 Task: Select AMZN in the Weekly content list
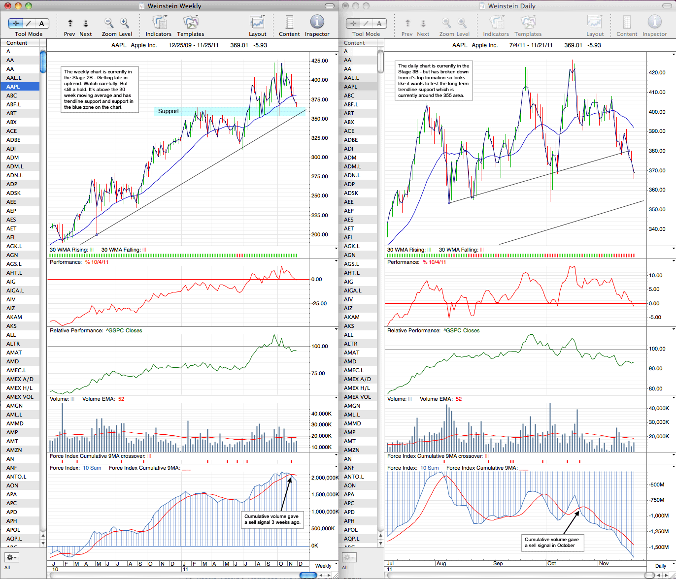coord(14,450)
